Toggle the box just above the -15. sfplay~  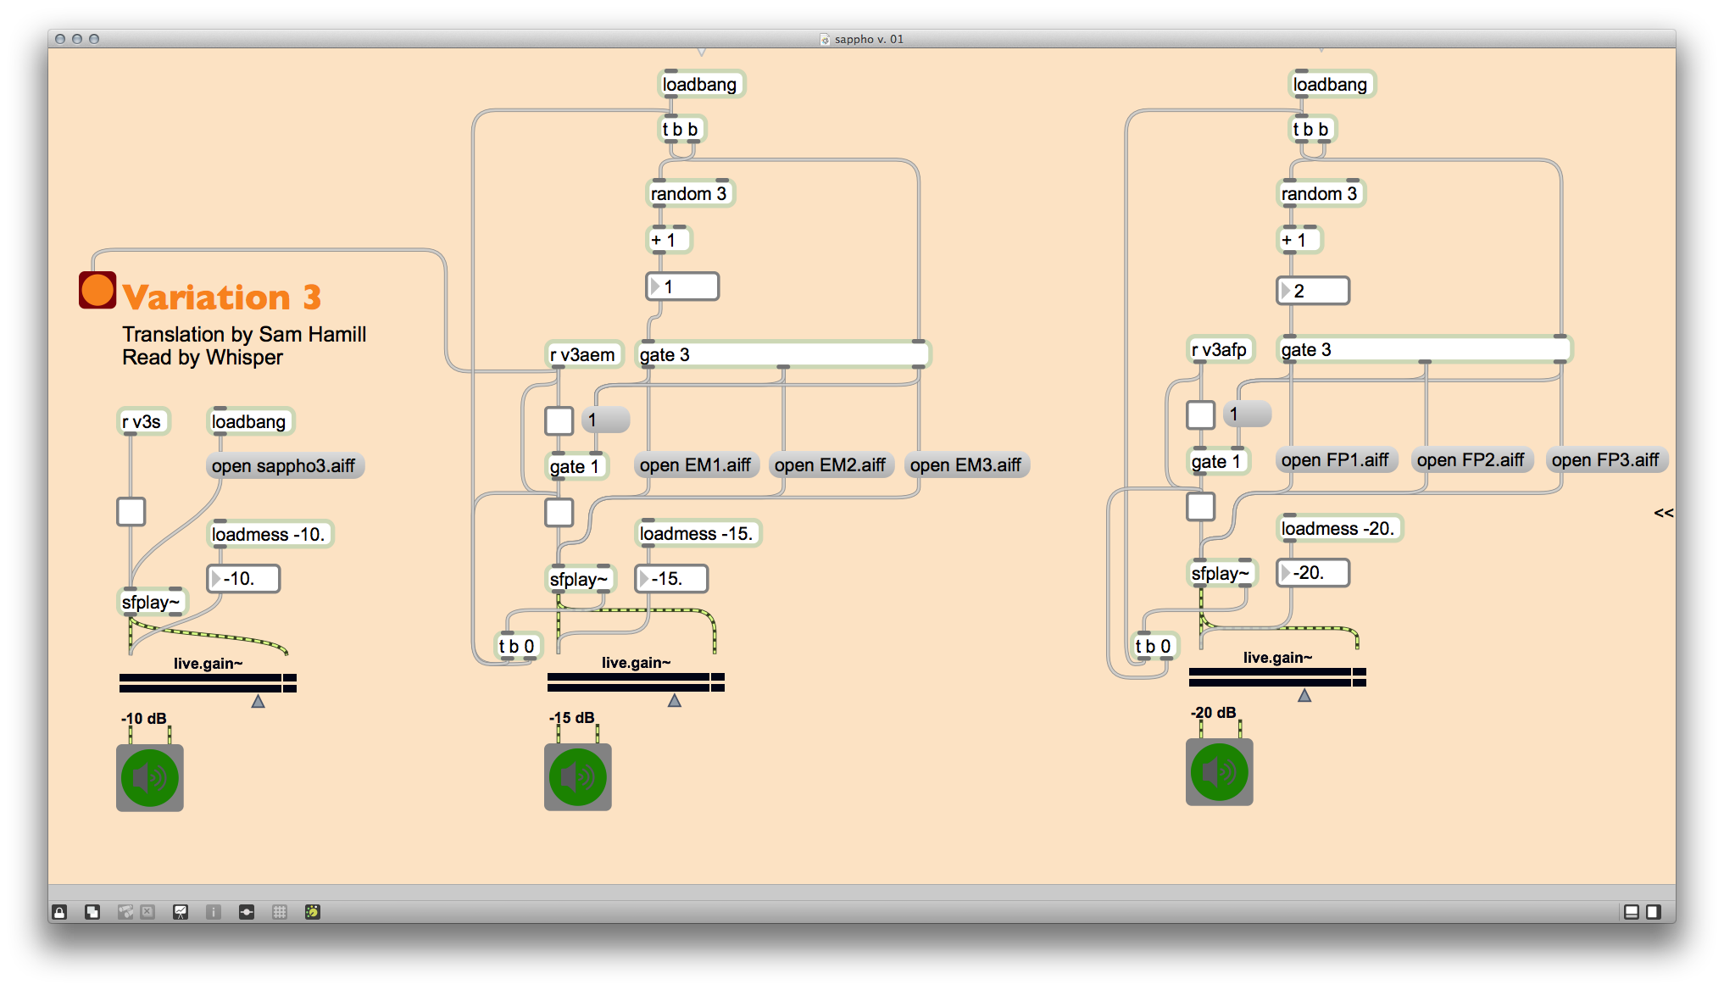[x=559, y=512]
